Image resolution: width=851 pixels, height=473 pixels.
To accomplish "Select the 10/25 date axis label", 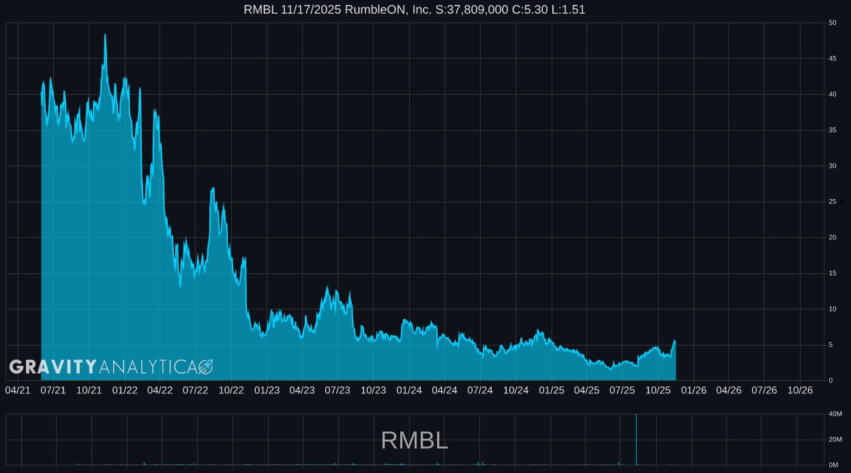I will pos(657,390).
